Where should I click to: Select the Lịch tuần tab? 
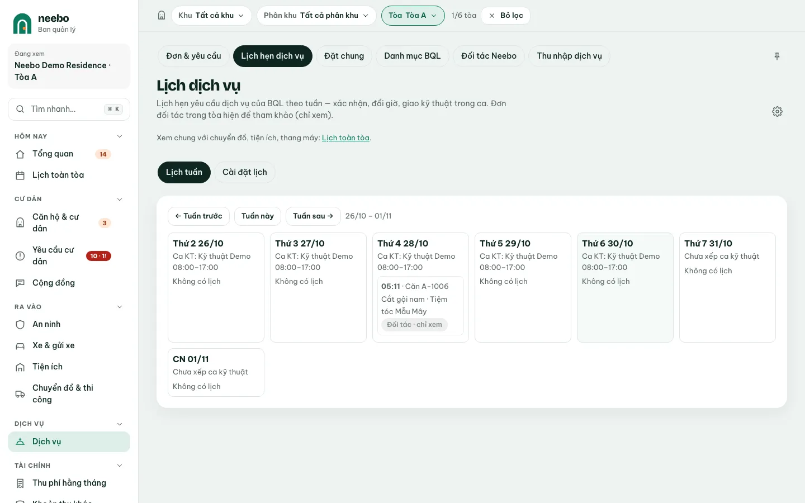pyautogui.click(x=184, y=172)
